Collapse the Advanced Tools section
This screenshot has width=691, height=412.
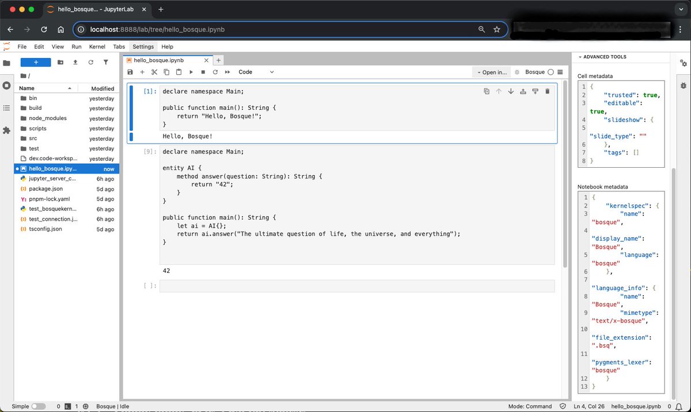602,57
